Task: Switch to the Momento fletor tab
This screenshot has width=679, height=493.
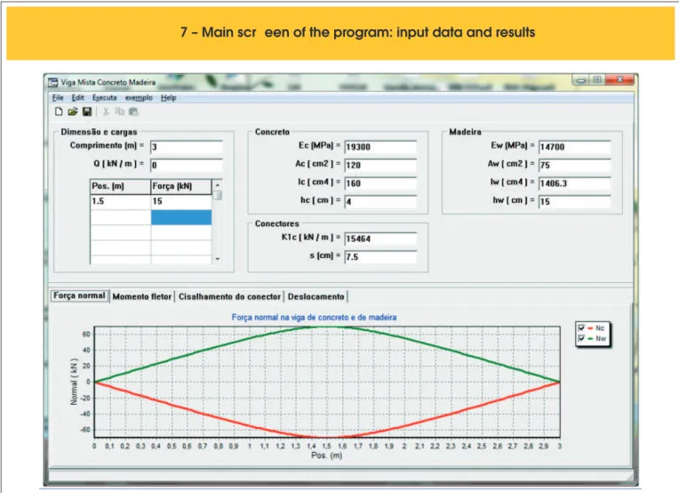Action: 142,296
